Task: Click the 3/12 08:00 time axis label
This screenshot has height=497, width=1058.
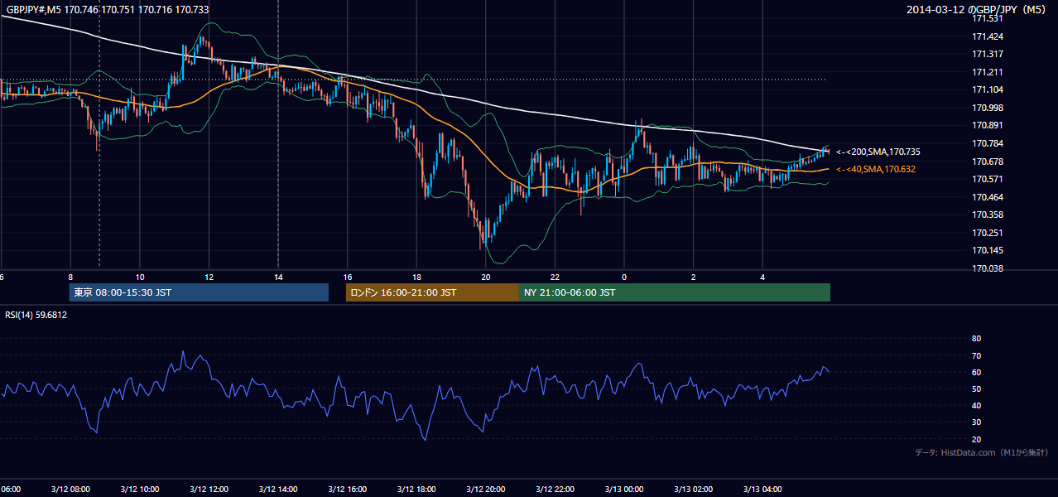Action: [x=71, y=489]
